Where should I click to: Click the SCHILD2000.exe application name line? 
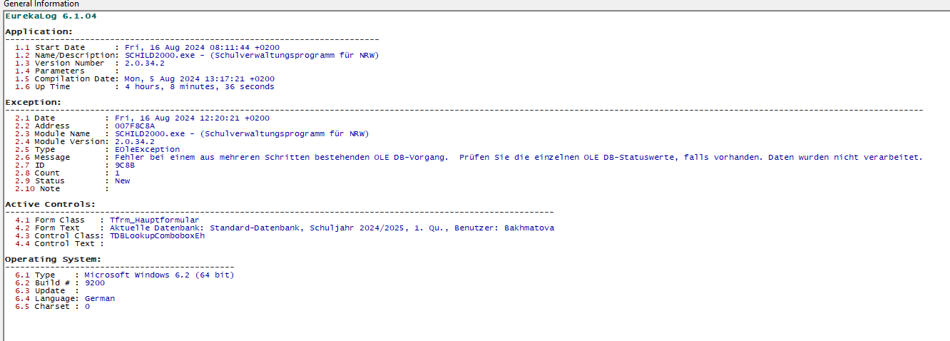pos(252,56)
